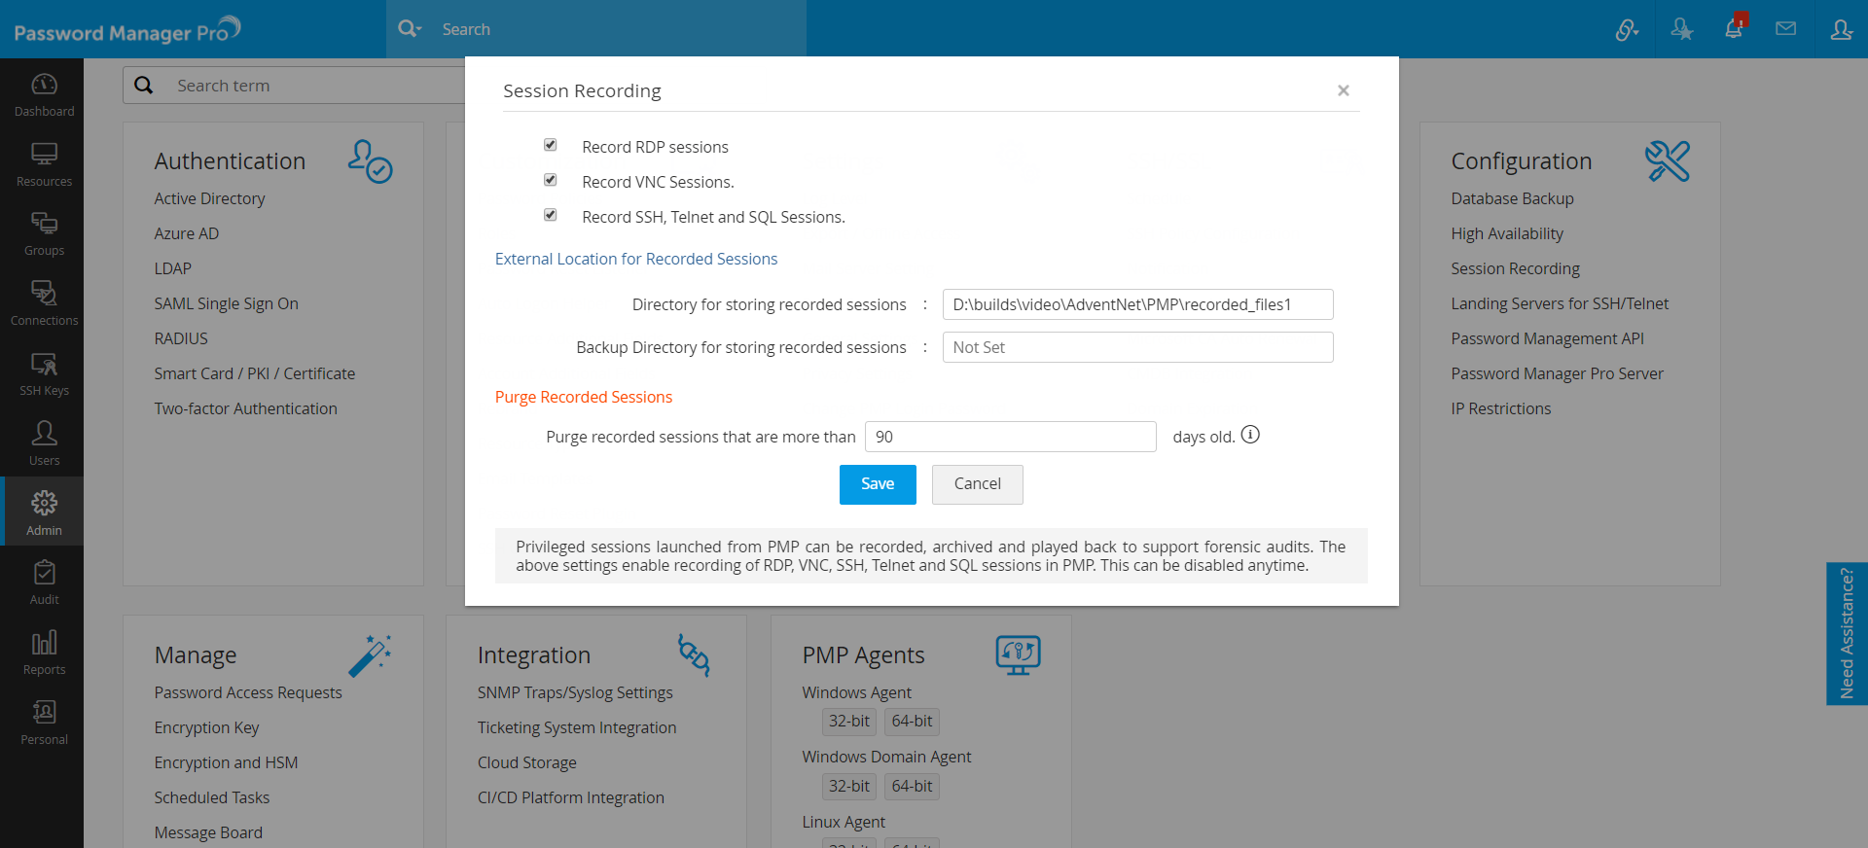Select the Connections sidebar item
This screenshot has height=848, width=1868.
(44, 303)
